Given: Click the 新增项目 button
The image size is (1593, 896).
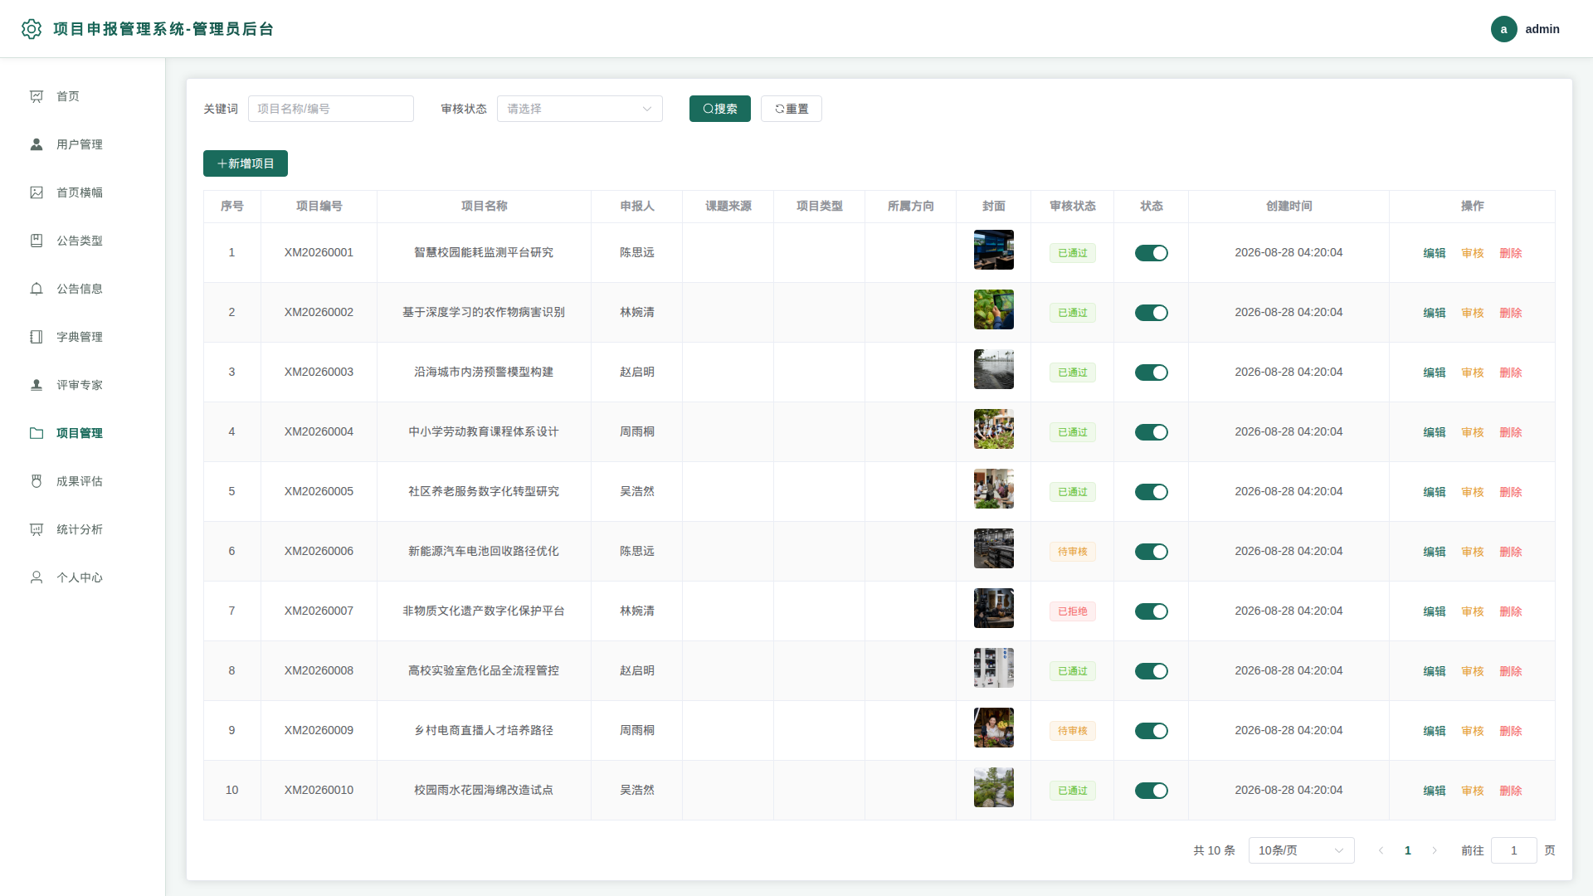Looking at the screenshot, I should pyautogui.click(x=245, y=163).
